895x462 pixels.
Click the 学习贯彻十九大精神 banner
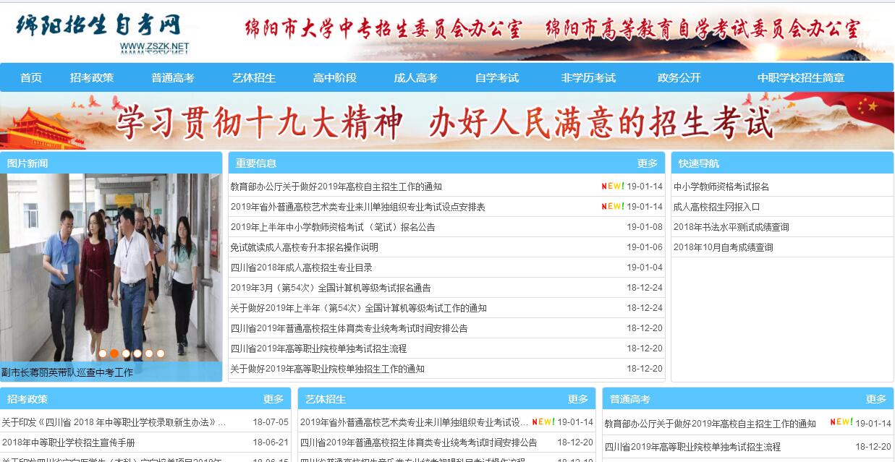click(447, 121)
